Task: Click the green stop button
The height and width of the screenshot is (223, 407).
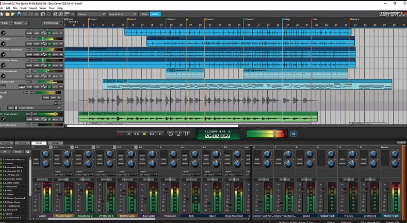Action: click(144, 134)
